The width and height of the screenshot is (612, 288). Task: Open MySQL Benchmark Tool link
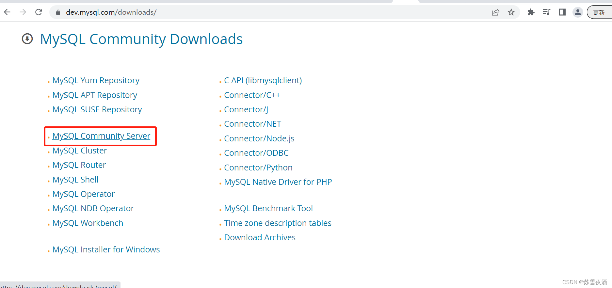[x=268, y=208]
